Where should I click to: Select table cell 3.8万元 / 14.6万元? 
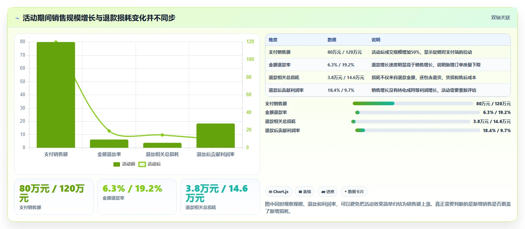click(x=346, y=78)
